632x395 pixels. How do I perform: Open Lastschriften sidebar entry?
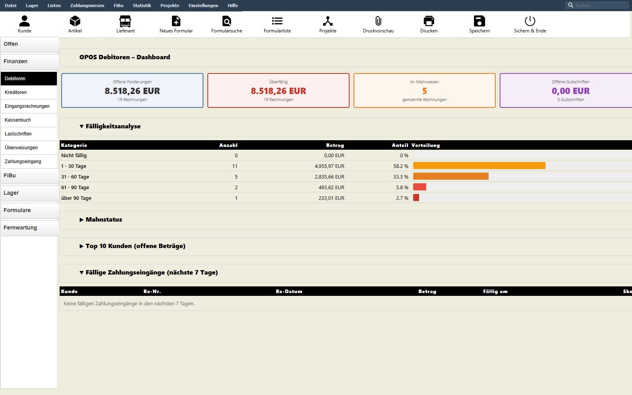click(x=29, y=134)
